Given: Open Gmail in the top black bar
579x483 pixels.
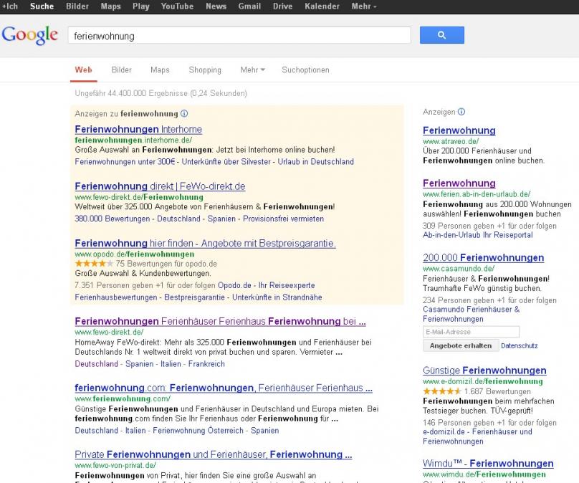Looking at the screenshot, I should pyautogui.click(x=249, y=6).
